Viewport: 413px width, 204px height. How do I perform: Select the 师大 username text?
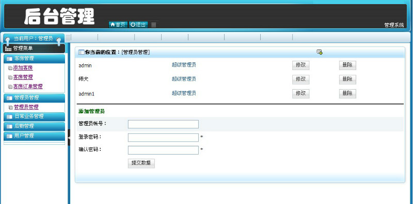(84, 79)
